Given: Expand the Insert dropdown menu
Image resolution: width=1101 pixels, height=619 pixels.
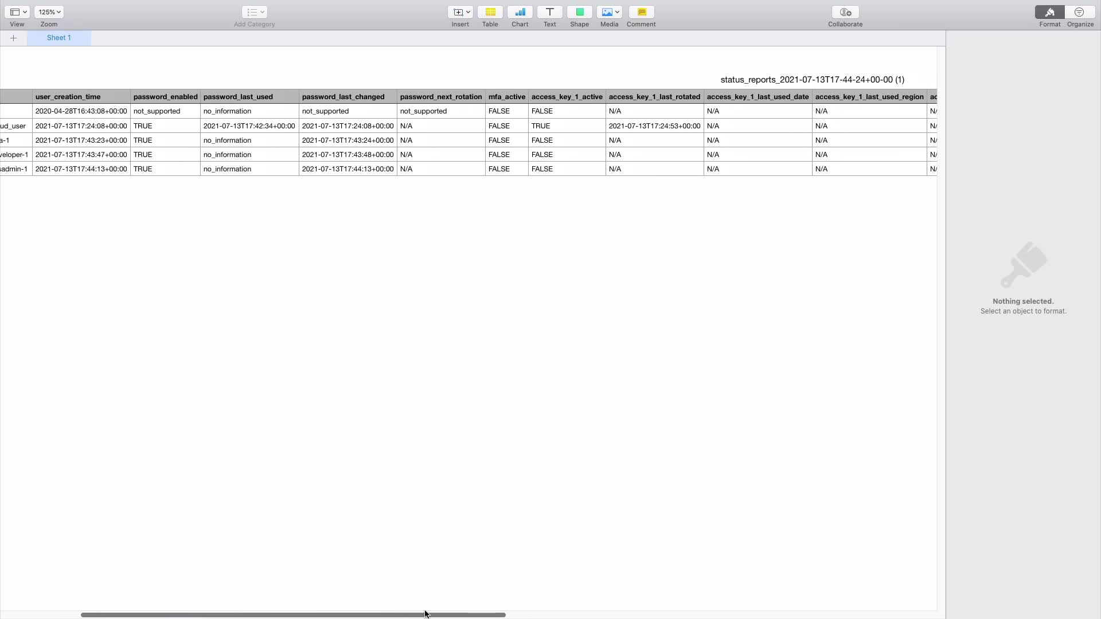Looking at the screenshot, I should pyautogui.click(x=460, y=12).
